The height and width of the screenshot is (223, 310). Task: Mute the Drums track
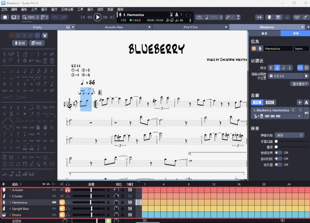61,214
